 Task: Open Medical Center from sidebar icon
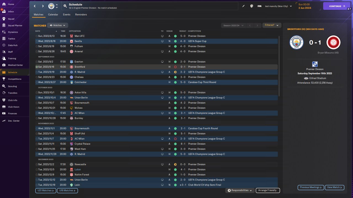click(x=4, y=65)
